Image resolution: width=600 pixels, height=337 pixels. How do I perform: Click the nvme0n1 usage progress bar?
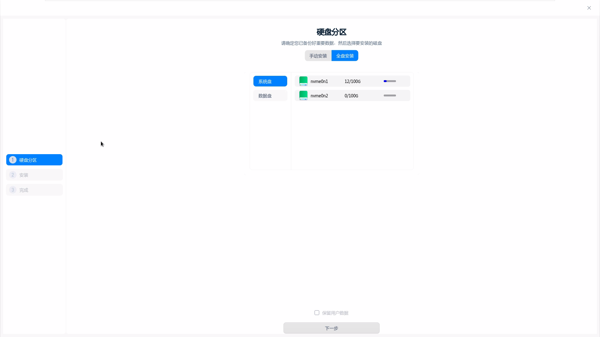(x=390, y=81)
